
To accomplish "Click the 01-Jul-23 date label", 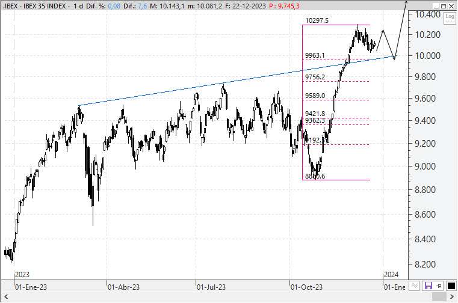I will 211,287.
